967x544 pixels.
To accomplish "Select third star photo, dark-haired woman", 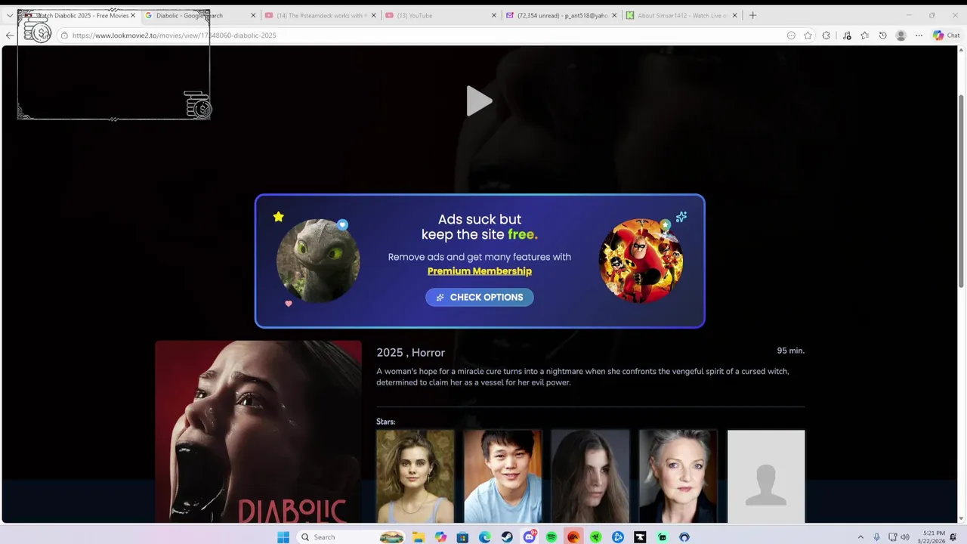I will point(591,476).
